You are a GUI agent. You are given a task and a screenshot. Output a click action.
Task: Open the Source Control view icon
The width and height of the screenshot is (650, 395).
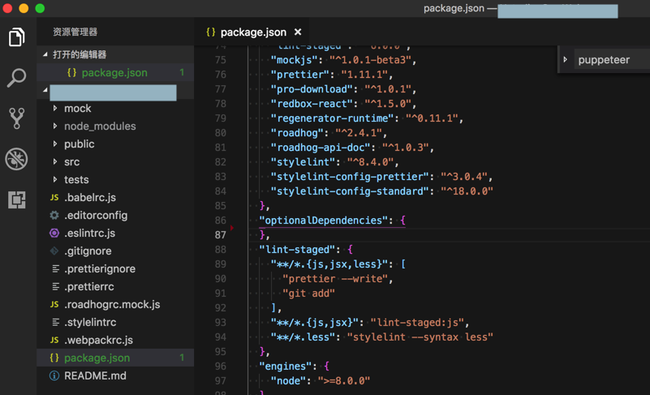tap(16, 118)
